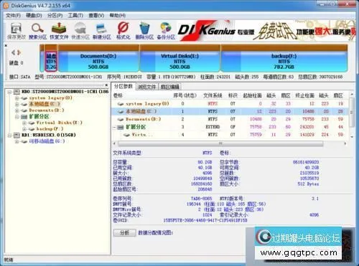Switch to 分区参数 tab
This screenshot has width=359, height=266.
pyautogui.click(x=123, y=86)
